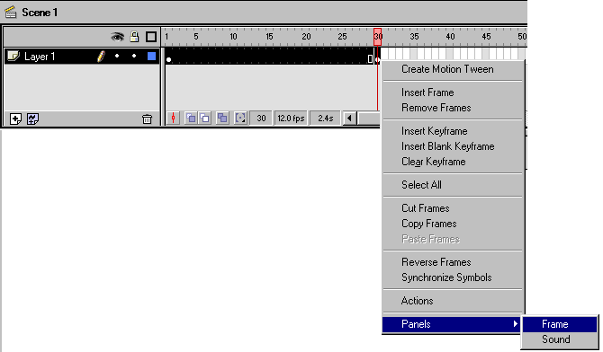Viewport: 603px width, 352px height.
Task: Choose Actions from context menu
Action: pos(453,301)
